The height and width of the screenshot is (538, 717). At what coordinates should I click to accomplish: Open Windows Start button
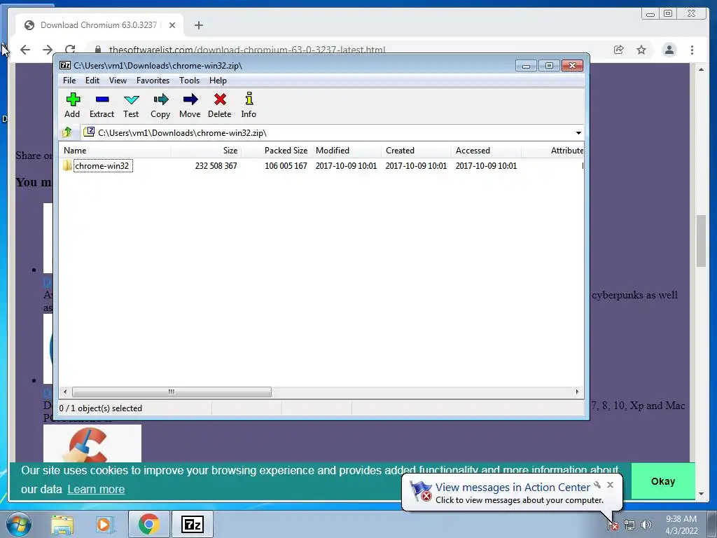18,524
